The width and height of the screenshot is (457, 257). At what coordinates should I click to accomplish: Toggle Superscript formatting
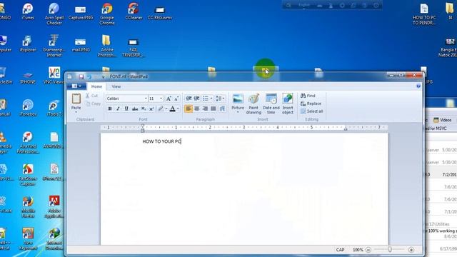pos(151,109)
